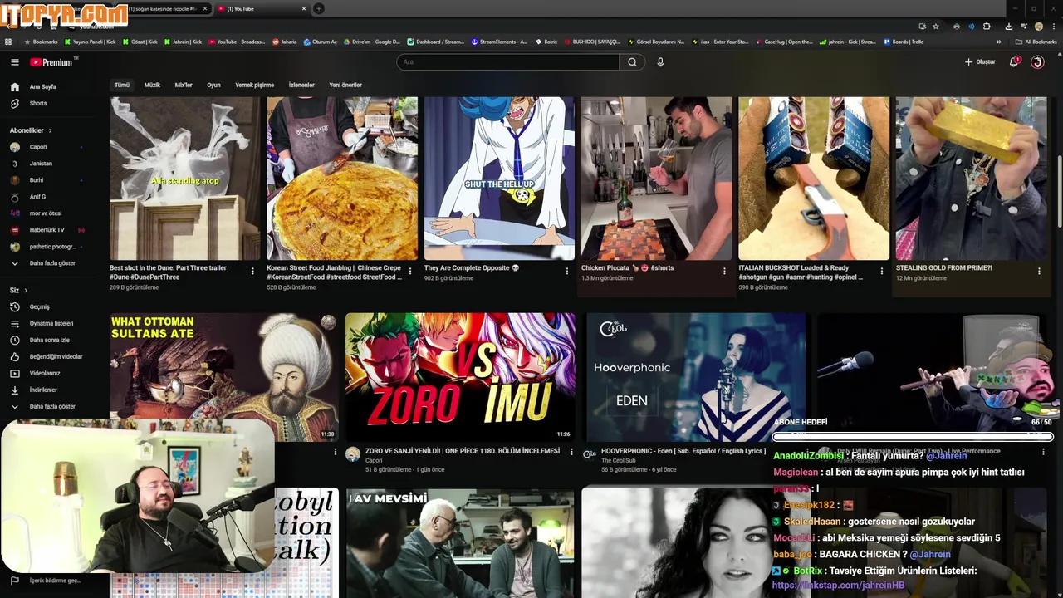Click the YouTube Premium logo

51,62
